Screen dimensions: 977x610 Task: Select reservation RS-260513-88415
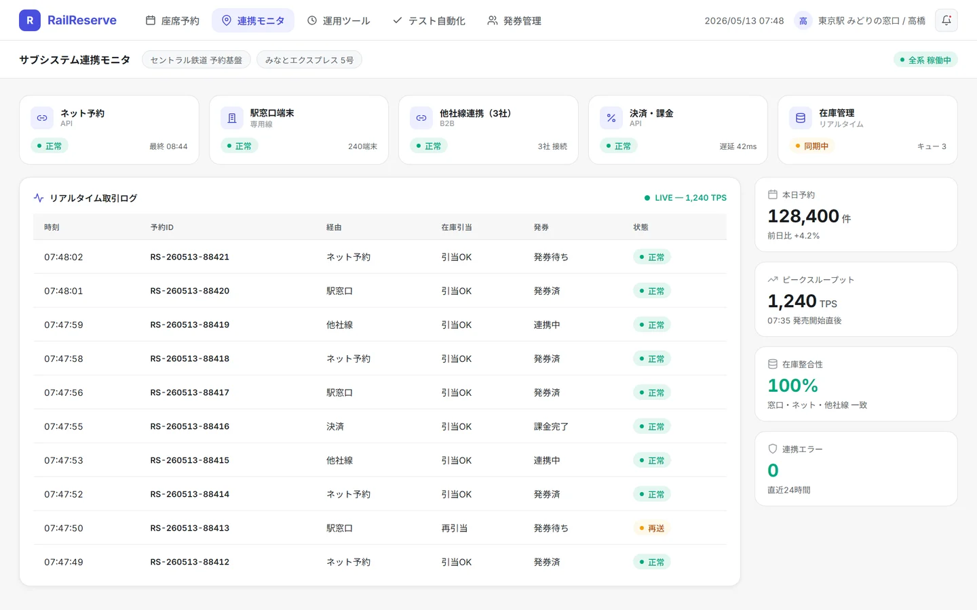pos(190,460)
